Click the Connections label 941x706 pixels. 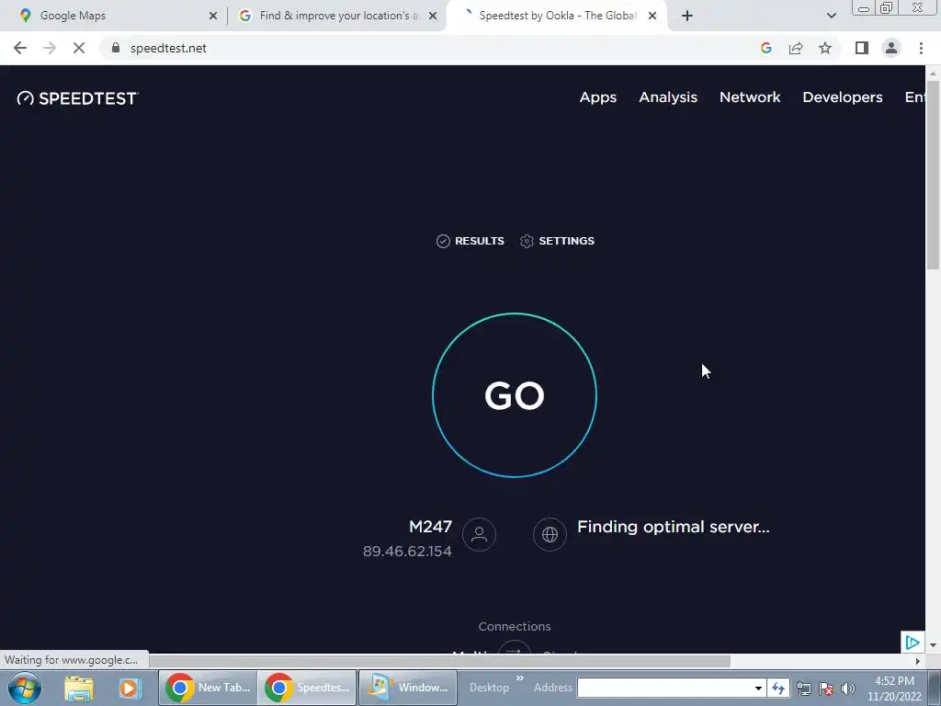point(515,626)
